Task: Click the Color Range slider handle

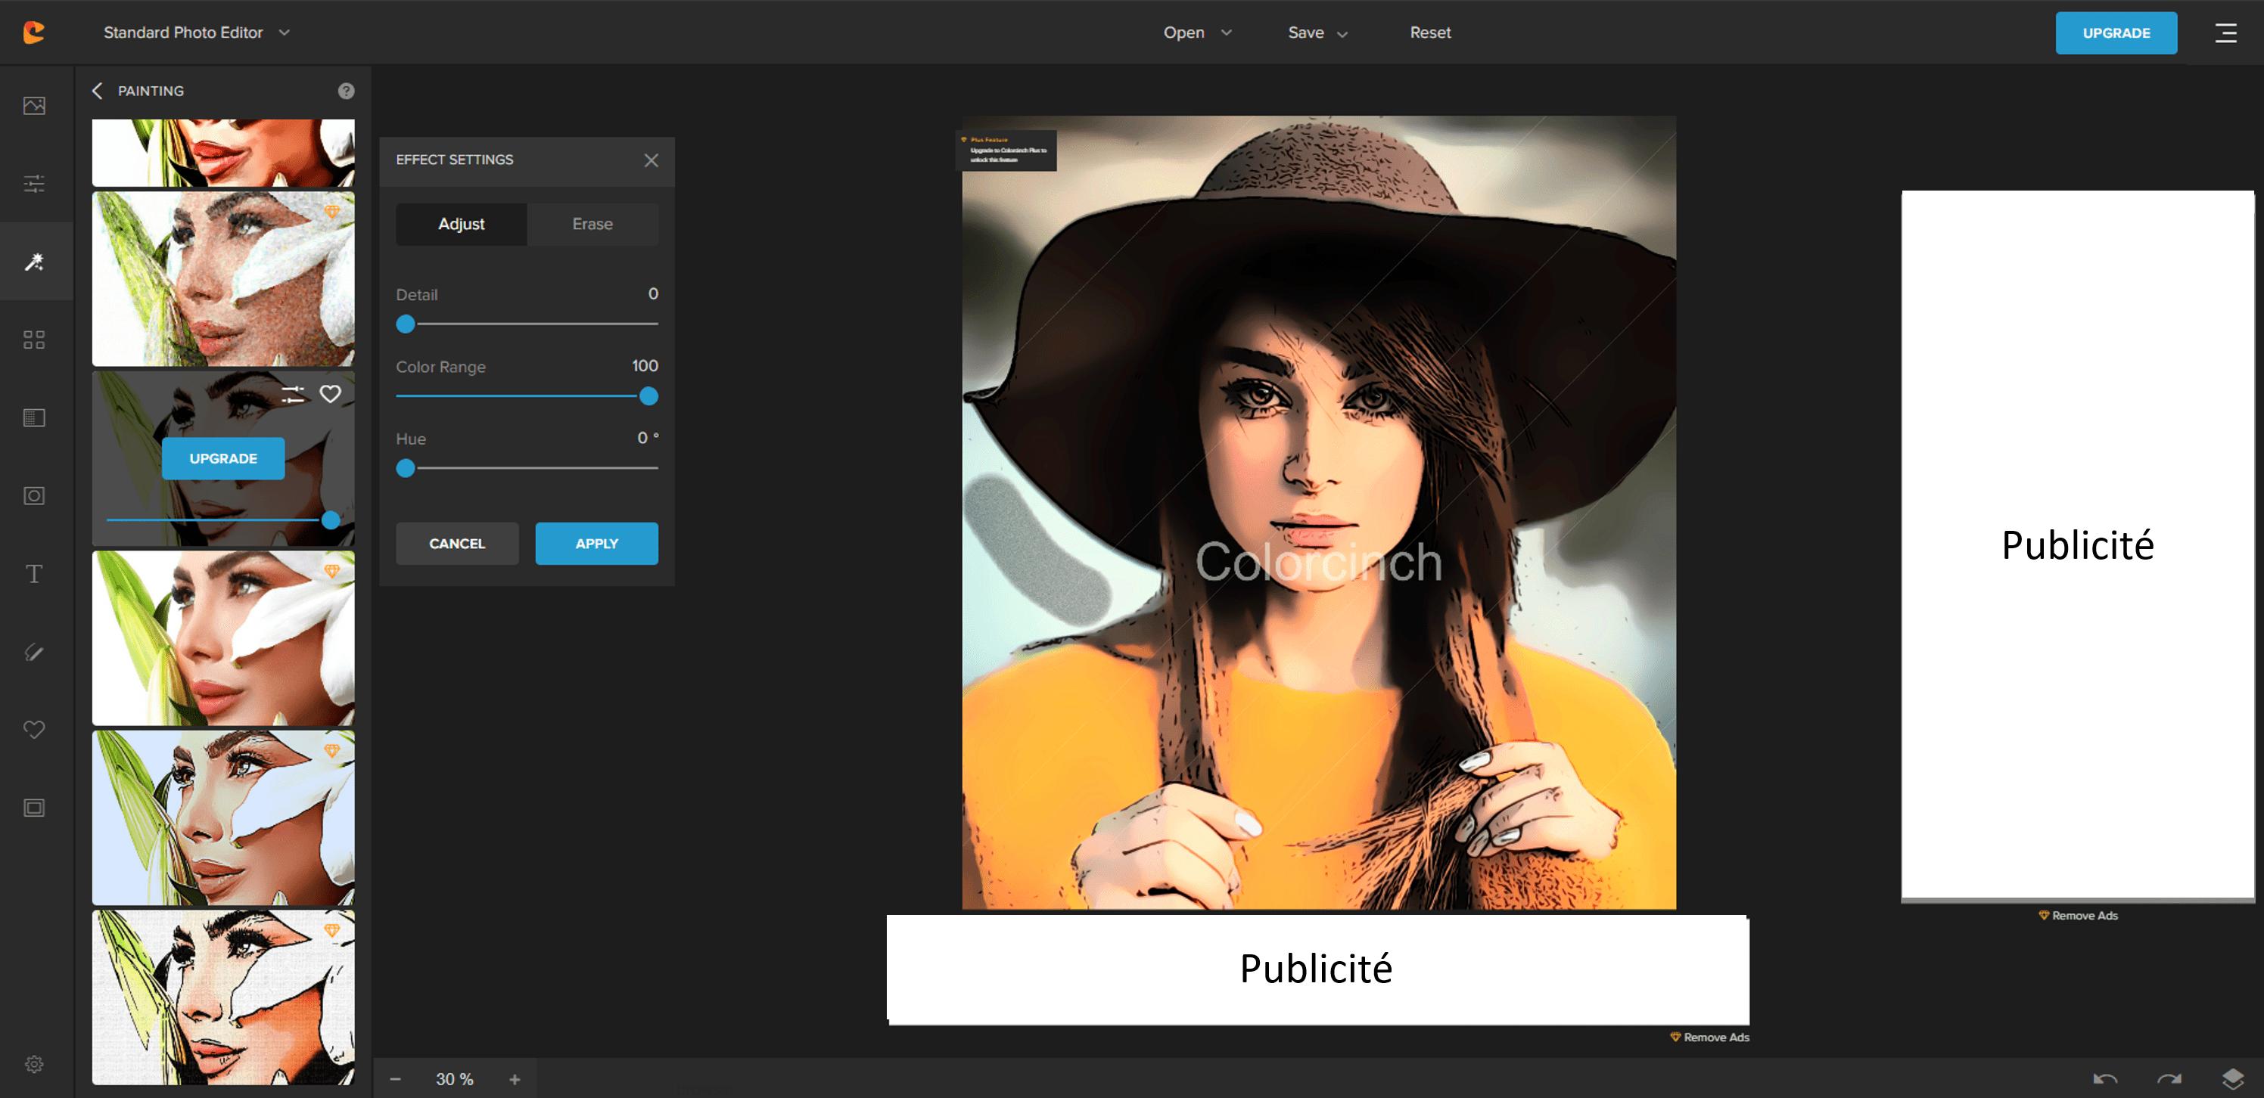Action: 648,396
